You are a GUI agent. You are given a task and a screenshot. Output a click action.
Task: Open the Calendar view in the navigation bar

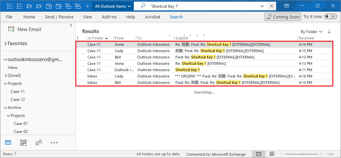(x=23, y=143)
